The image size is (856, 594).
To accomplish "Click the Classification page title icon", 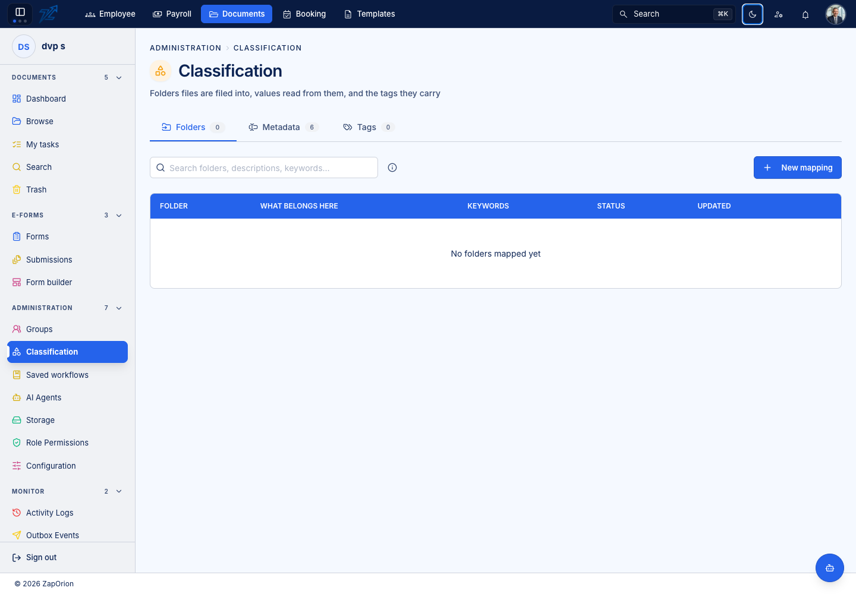I will click(160, 71).
